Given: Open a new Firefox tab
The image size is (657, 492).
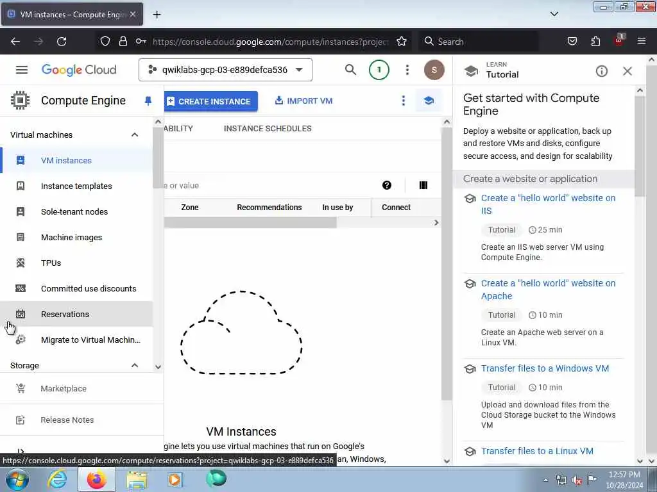Looking at the screenshot, I should coord(157,15).
